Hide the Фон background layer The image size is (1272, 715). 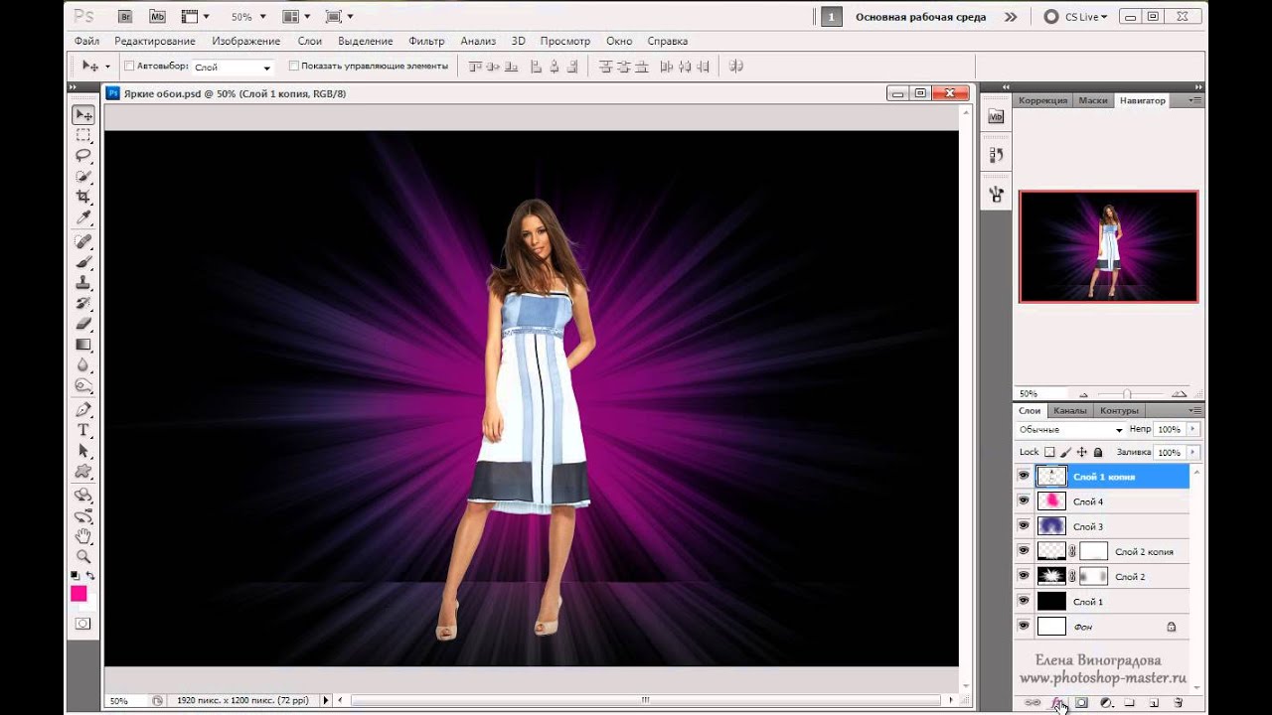pyautogui.click(x=1024, y=627)
